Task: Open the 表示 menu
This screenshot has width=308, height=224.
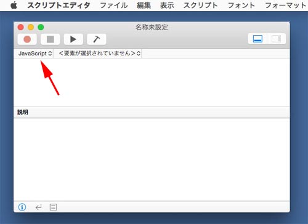Action: (x=167, y=6)
